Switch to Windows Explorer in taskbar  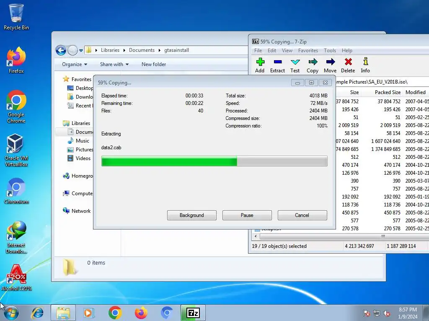point(63,313)
